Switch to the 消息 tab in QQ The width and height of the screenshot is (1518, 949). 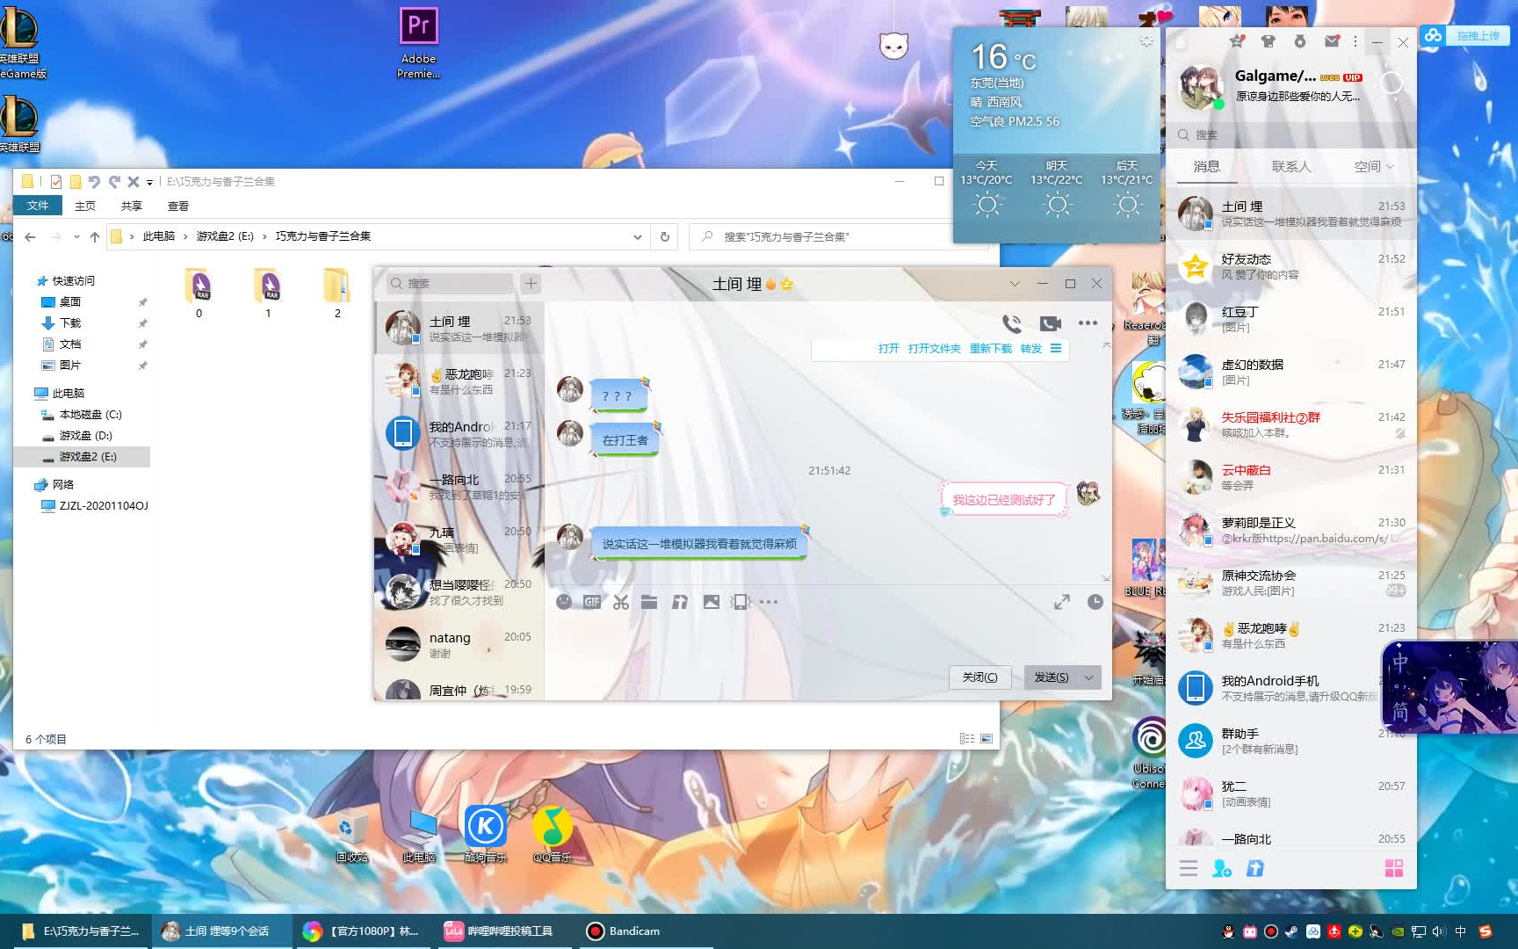coord(1206,167)
